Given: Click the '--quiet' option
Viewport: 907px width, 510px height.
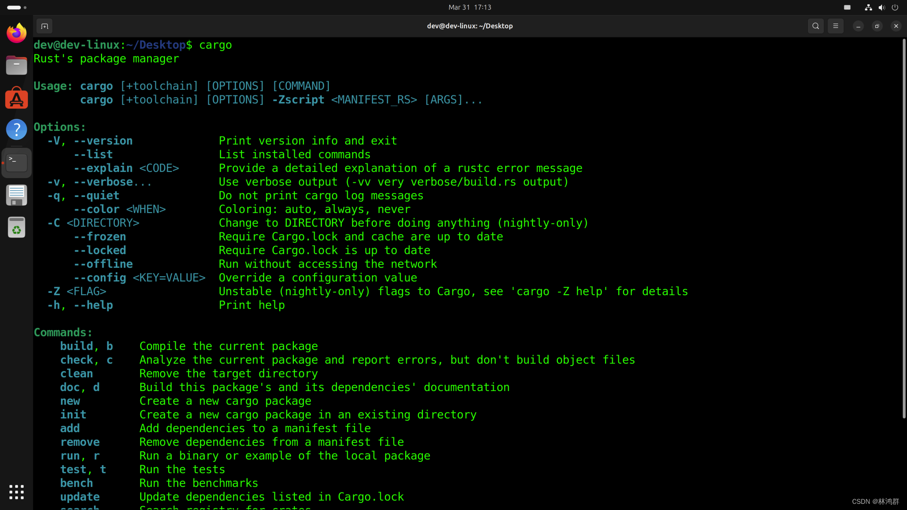Looking at the screenshot, I should point(96,195).
